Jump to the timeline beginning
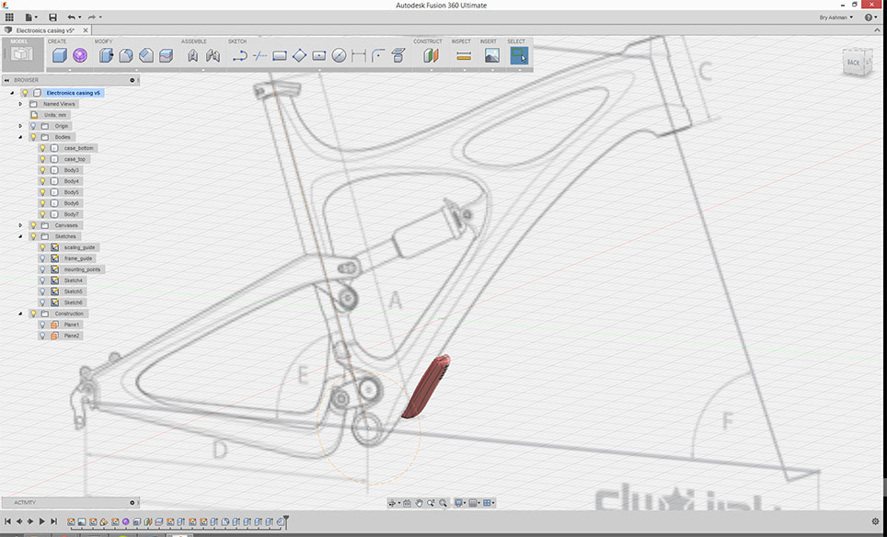The image size is (887, 537). coord(8,521)
